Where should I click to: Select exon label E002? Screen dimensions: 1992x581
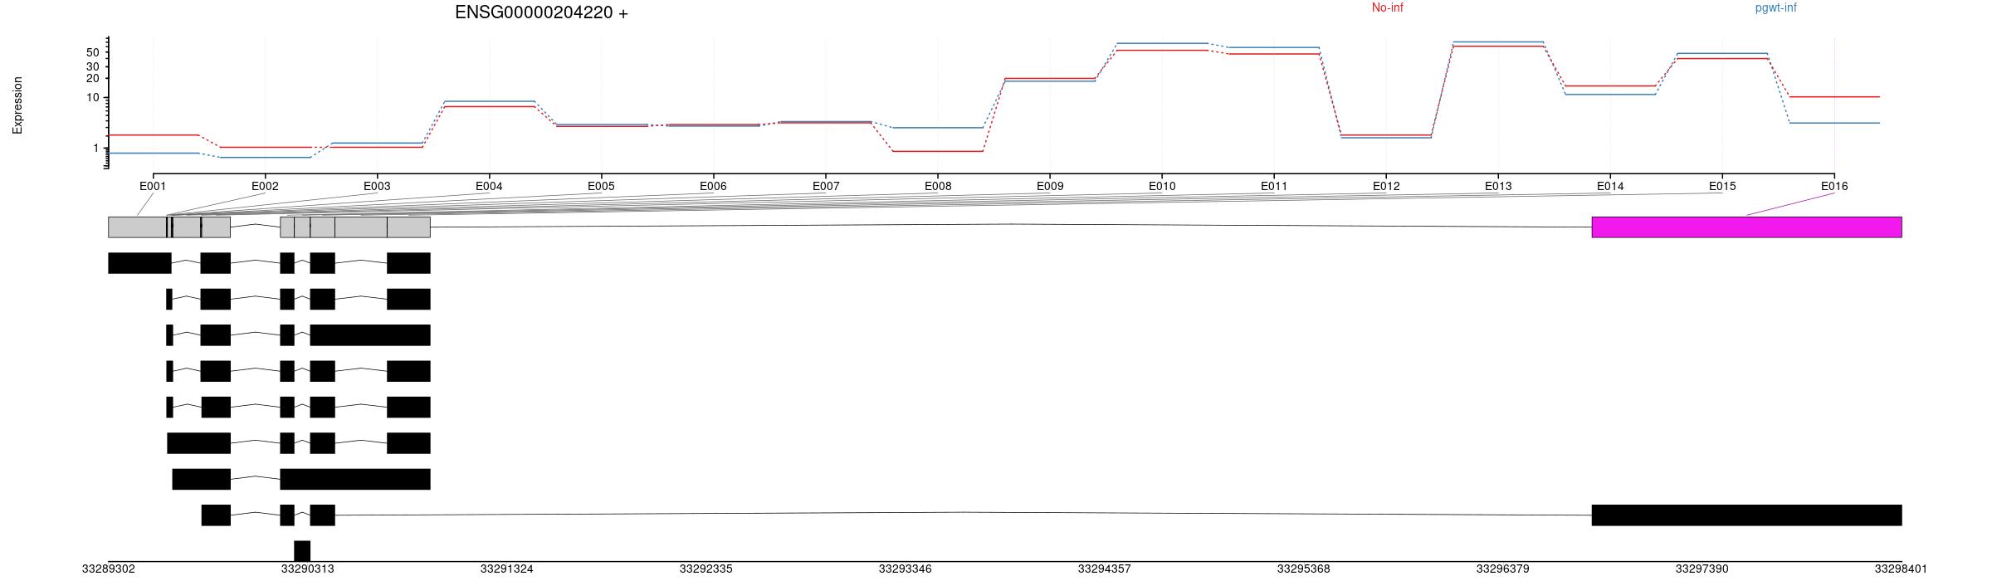[x=265, y=186]
